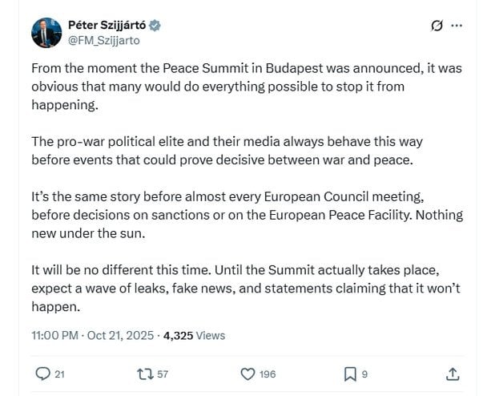The height and width of the screenshot is (396, 487).
Task: Click the 57 reposts count
Action: coord(163,374)
